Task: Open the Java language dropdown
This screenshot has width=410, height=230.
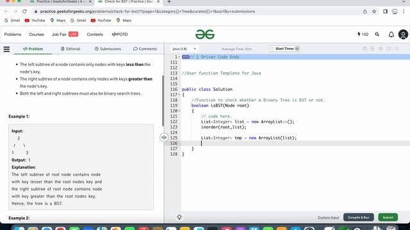Action: click(x=184, y=49)
